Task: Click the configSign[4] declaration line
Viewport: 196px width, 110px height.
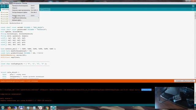Action: pos(24,64)
